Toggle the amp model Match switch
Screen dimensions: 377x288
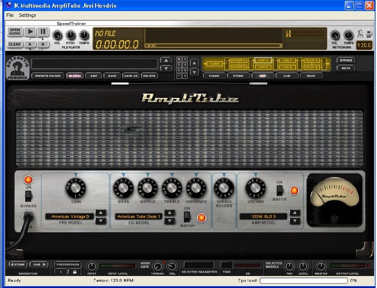coord(279,190)
